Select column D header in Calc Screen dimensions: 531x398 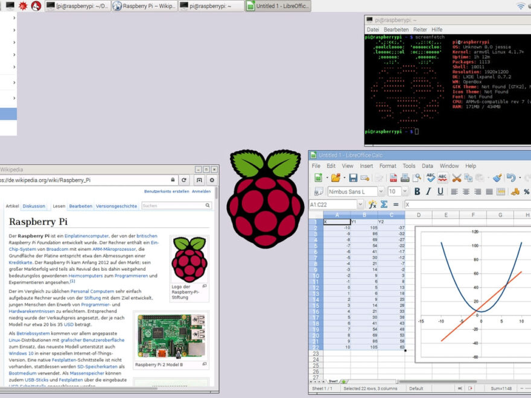(x=419, y=215)
